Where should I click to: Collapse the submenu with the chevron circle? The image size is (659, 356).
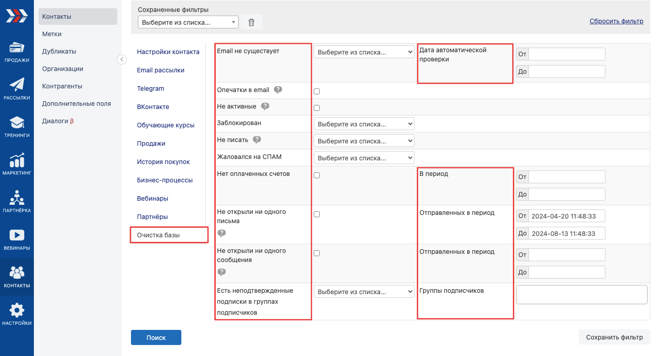point(122,60)
